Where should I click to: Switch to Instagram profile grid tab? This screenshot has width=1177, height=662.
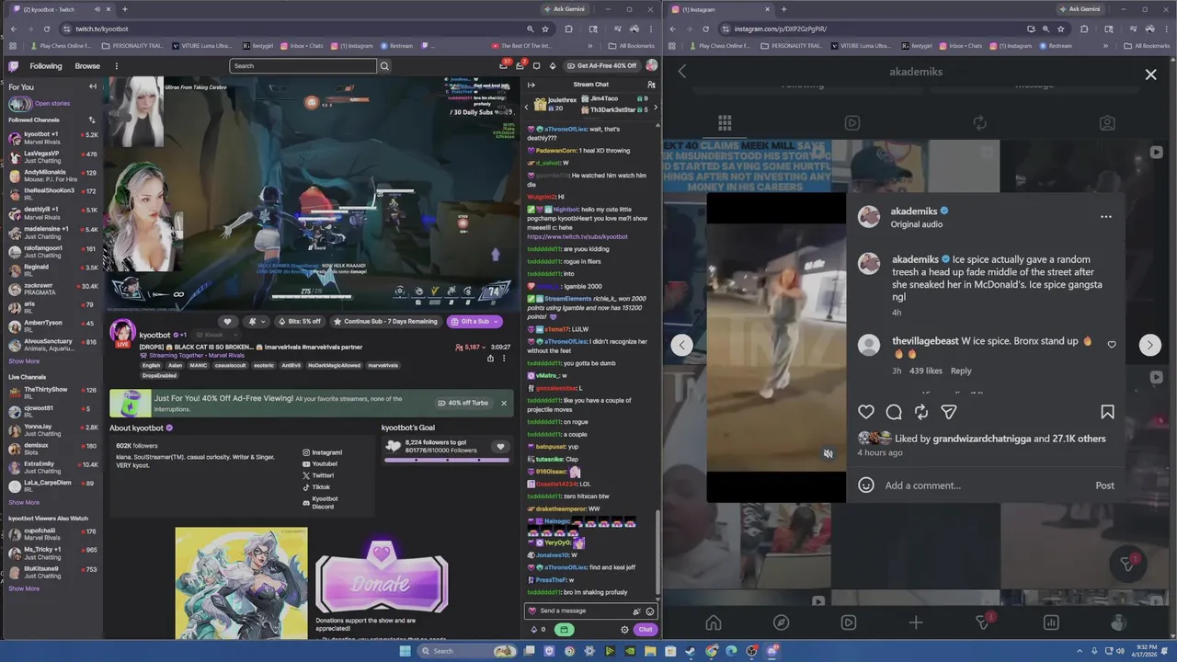click(x=725, y=122)
